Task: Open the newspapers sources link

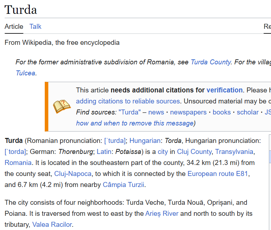Action: 188,112
